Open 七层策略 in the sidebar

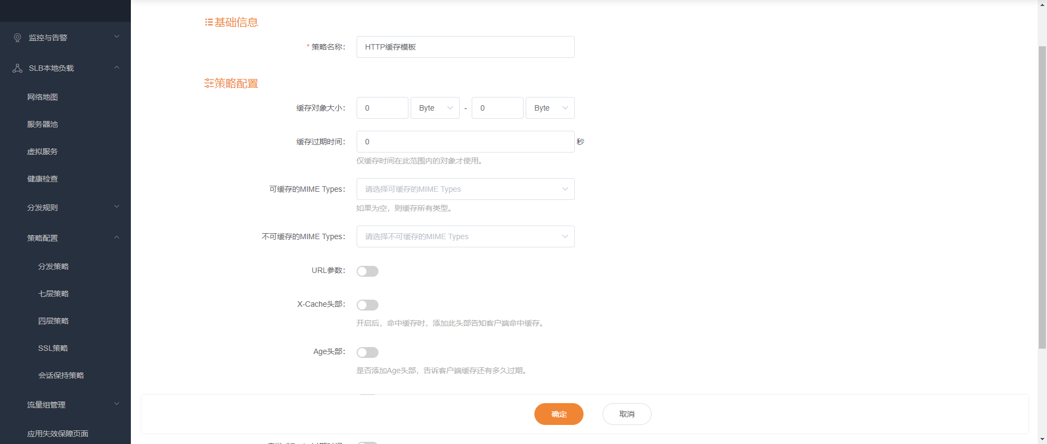click(x=53, y=294)
